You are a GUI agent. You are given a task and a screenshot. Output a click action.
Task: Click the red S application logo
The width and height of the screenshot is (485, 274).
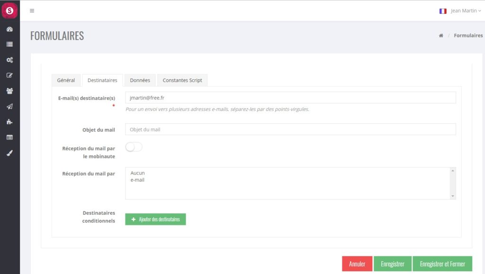9,10
